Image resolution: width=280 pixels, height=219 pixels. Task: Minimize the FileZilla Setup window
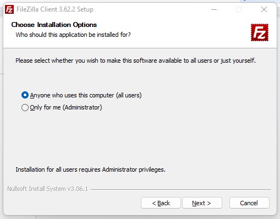tap(214, 9)
